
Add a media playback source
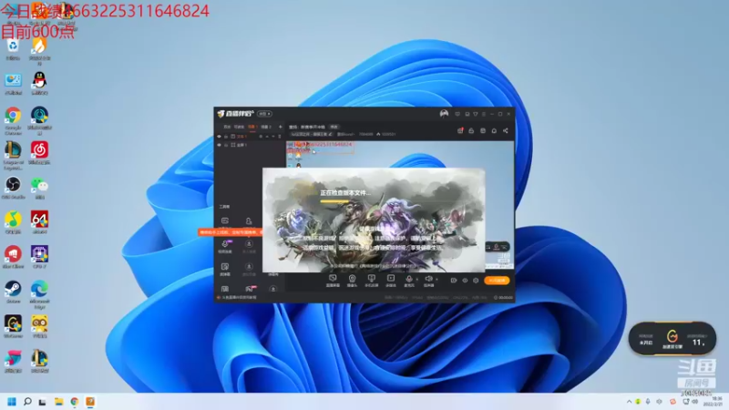point(391,280)
